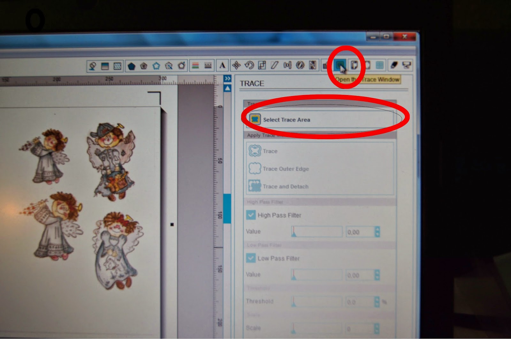Viewport: 511px width, 339px height.
Task: Open the Fill Gradient tool
Action: point(105,66)
